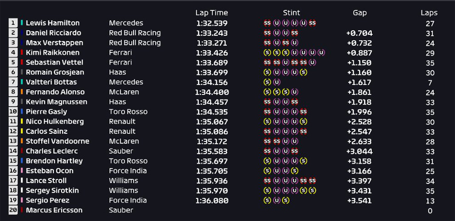Open Marcus Ericsson's driver entry
Image resolution: width=455 pixels, height=221 pixels.
point(54,210)
